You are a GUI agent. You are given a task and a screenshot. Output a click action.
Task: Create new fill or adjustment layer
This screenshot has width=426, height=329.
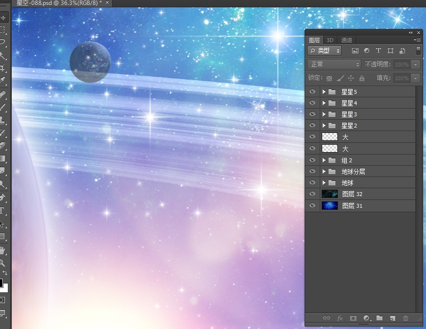(x=366, y=318)
